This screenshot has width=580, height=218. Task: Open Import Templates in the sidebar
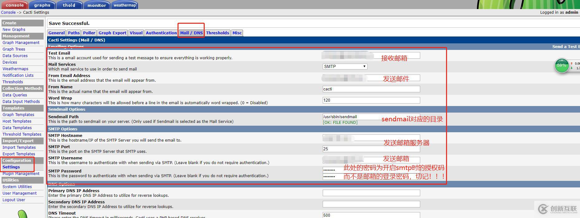click(19, 148)
